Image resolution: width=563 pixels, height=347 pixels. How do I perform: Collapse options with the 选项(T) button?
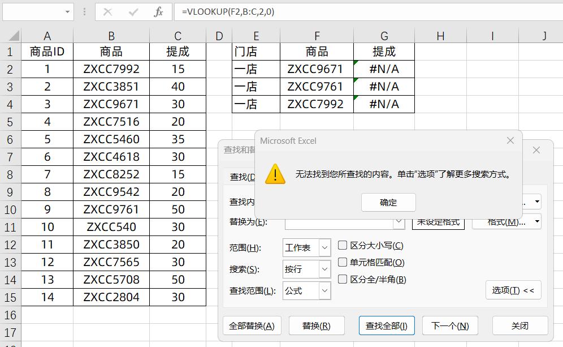click(x=513, y=290)
